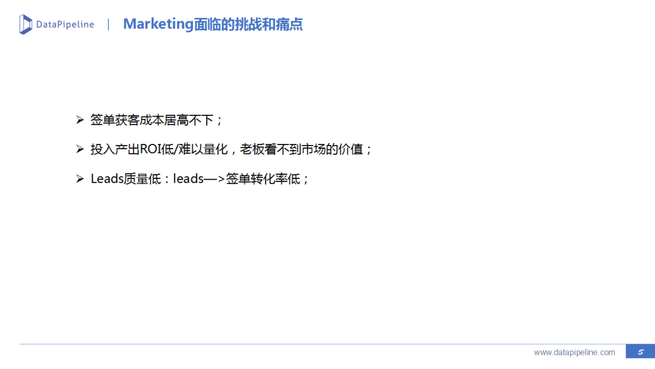655x369 pixels.
Task: Click the text Leads质量低
Action: pos(126,179)
